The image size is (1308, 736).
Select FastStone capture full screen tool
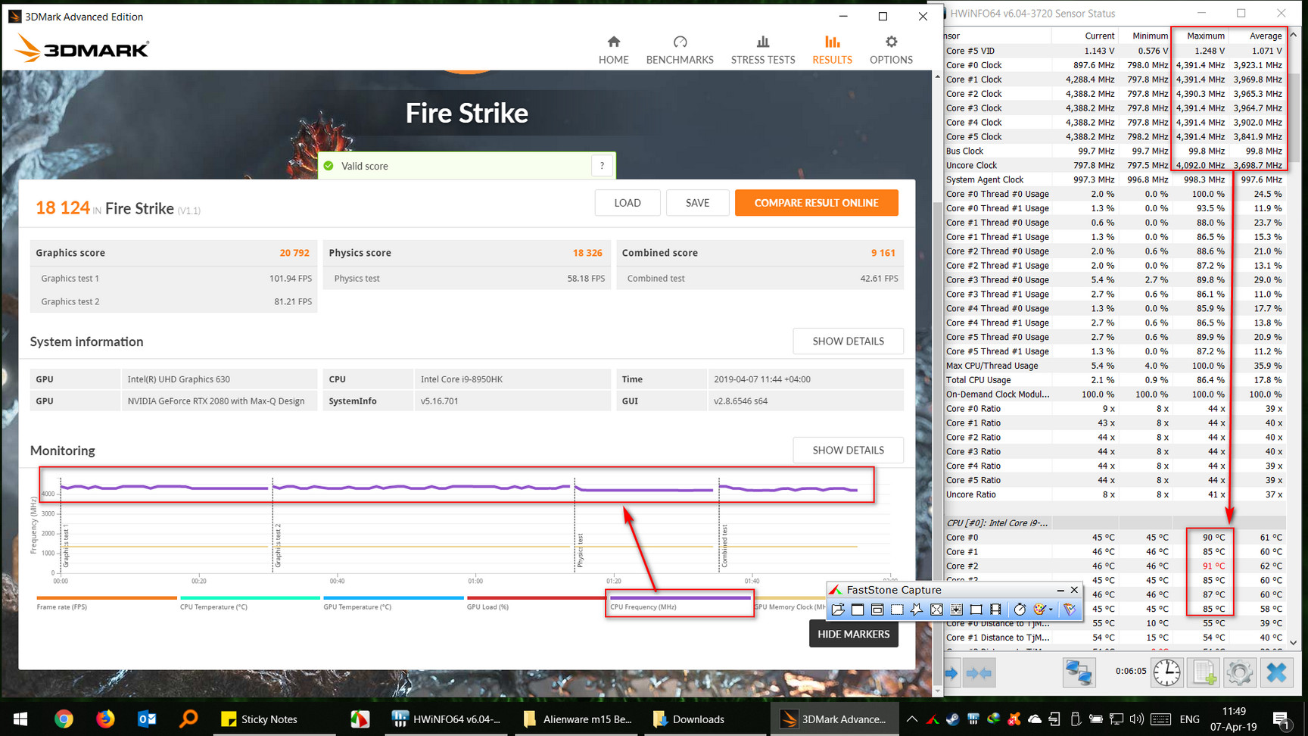[x=936, y=610]
